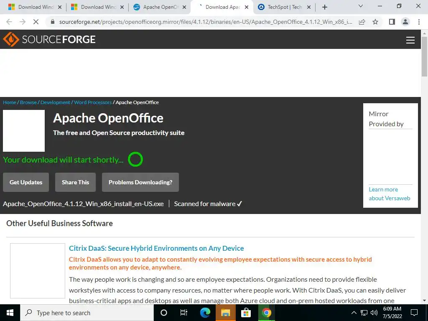
Task: Open the Windows Start menu
Action: tap(10, 313)
